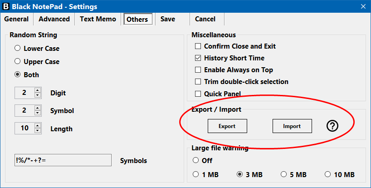This screenshot has width=371, height=188.
Task: Select the Others tab
Action: tap(137, 19)
